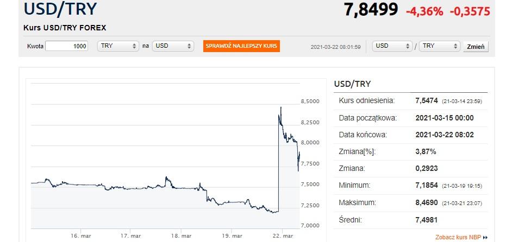Click the double-arrow icon after Zobacz kurs NBP

[x=485, y=237]
